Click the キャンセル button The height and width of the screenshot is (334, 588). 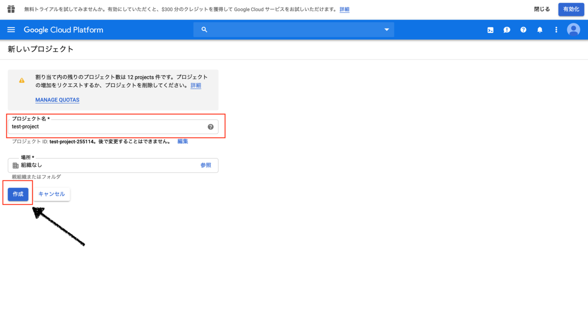(x=51, y=194)
